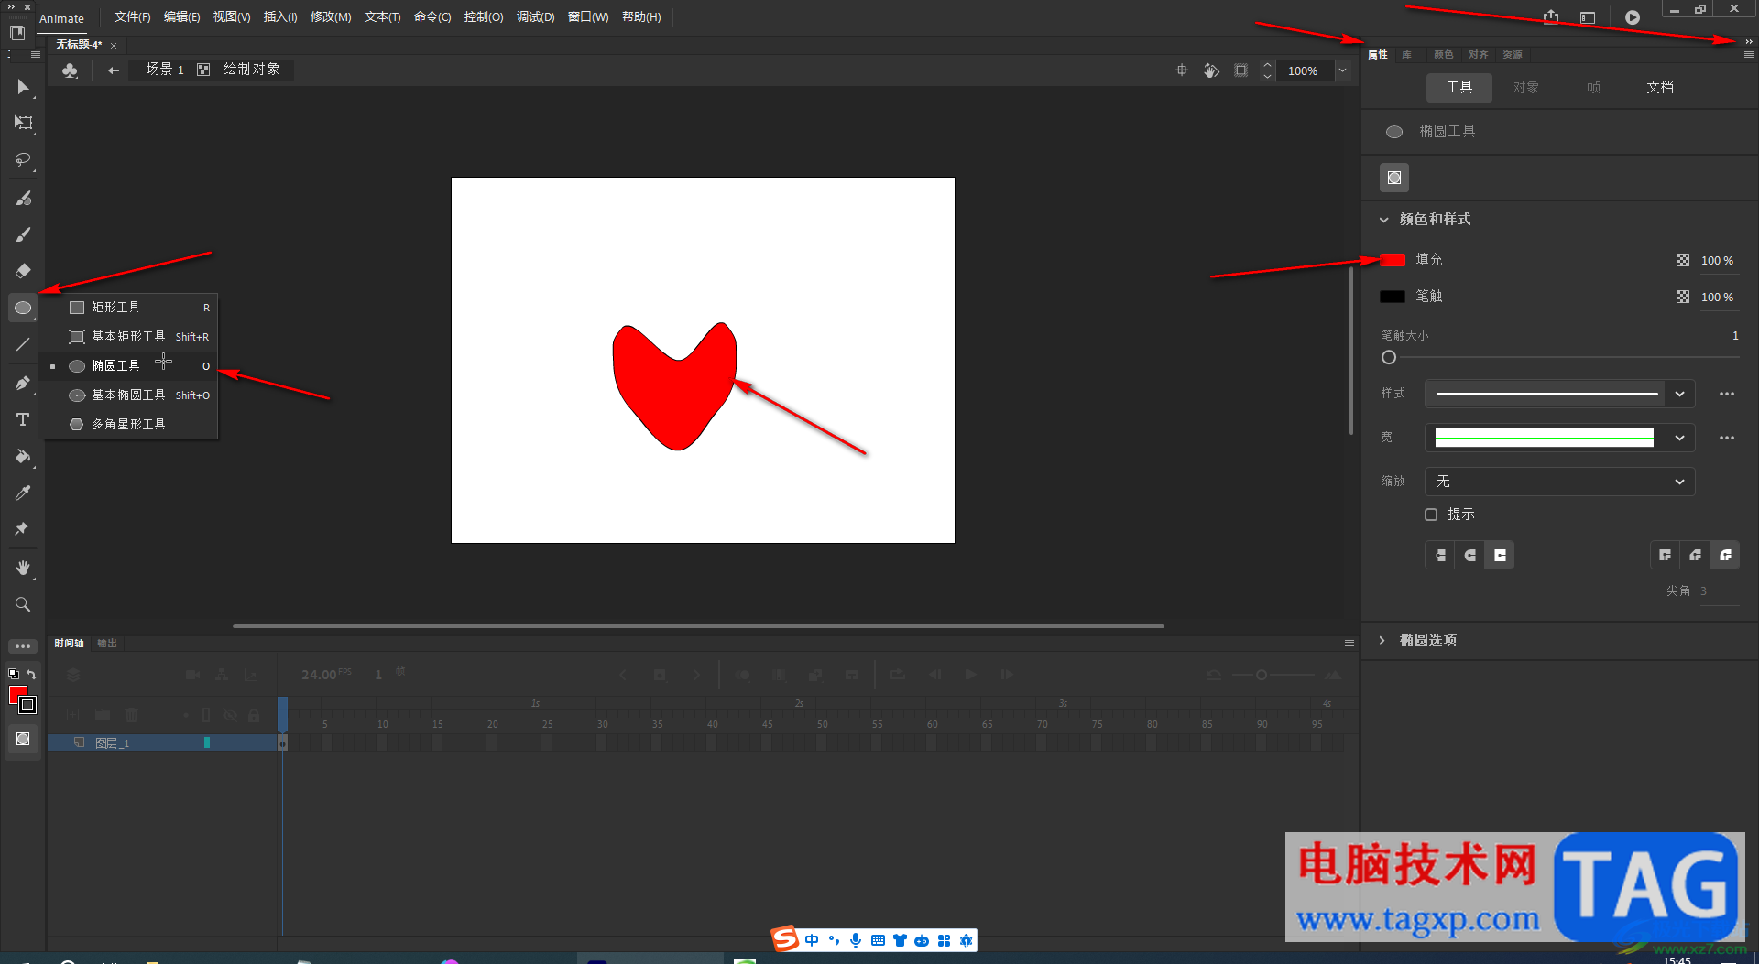Select the Fluid Brush tool
Image resolution: width=1759 pixels, height=964 pixels.
coord(23,198)
